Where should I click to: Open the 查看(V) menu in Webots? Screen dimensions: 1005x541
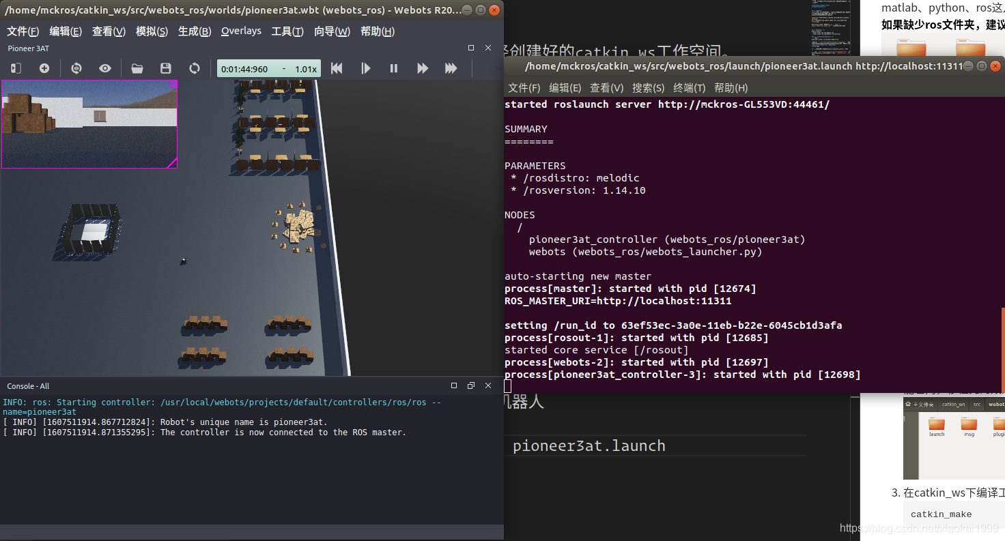coord(109,31)
